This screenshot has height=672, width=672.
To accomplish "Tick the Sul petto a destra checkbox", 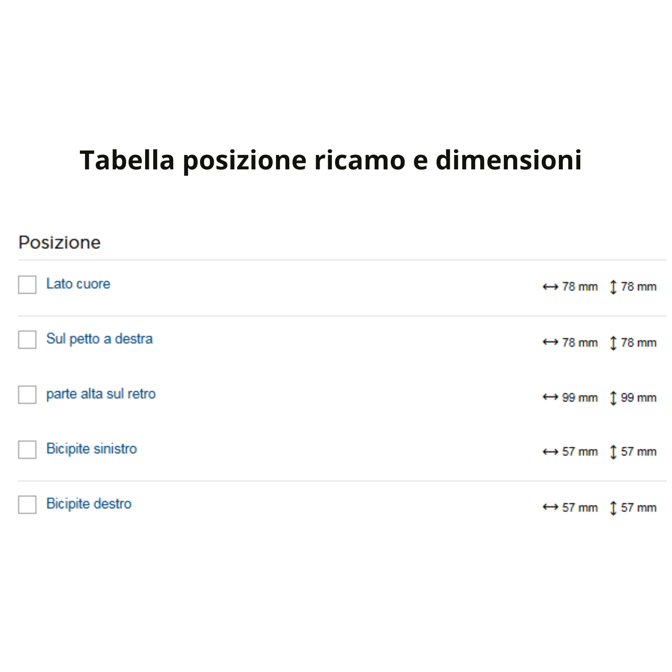I will click(27, 340).
